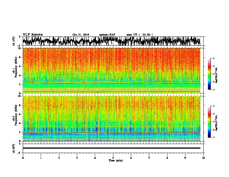Click the "8" kHz tick on ch.2 frequency axis
The image size is (229, 177).
click(20, 105)
